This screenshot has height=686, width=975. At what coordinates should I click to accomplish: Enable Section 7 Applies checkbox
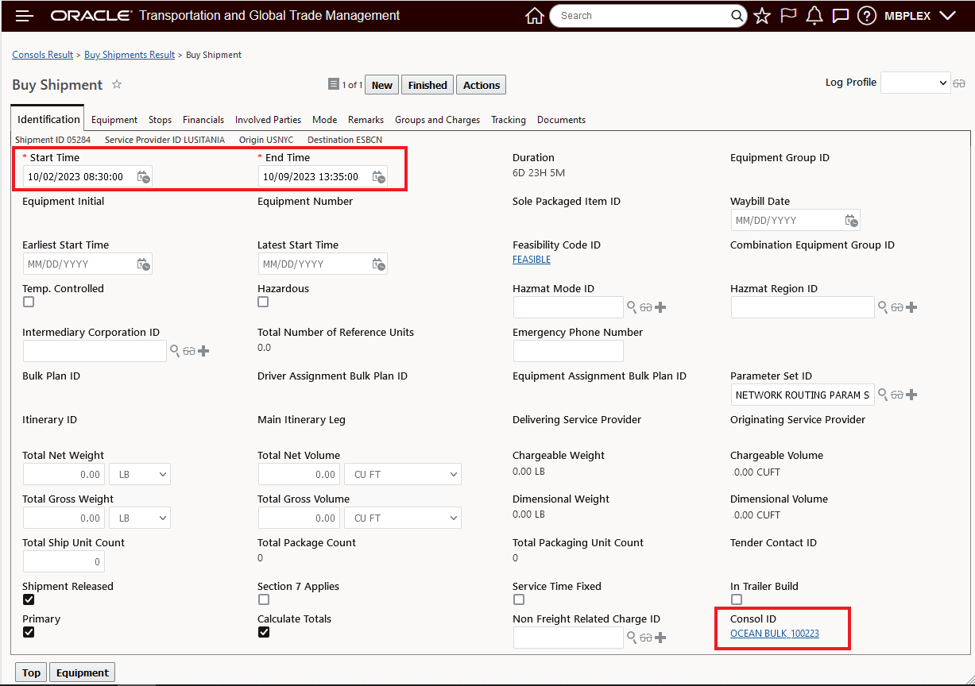click(x=263, y=599)
